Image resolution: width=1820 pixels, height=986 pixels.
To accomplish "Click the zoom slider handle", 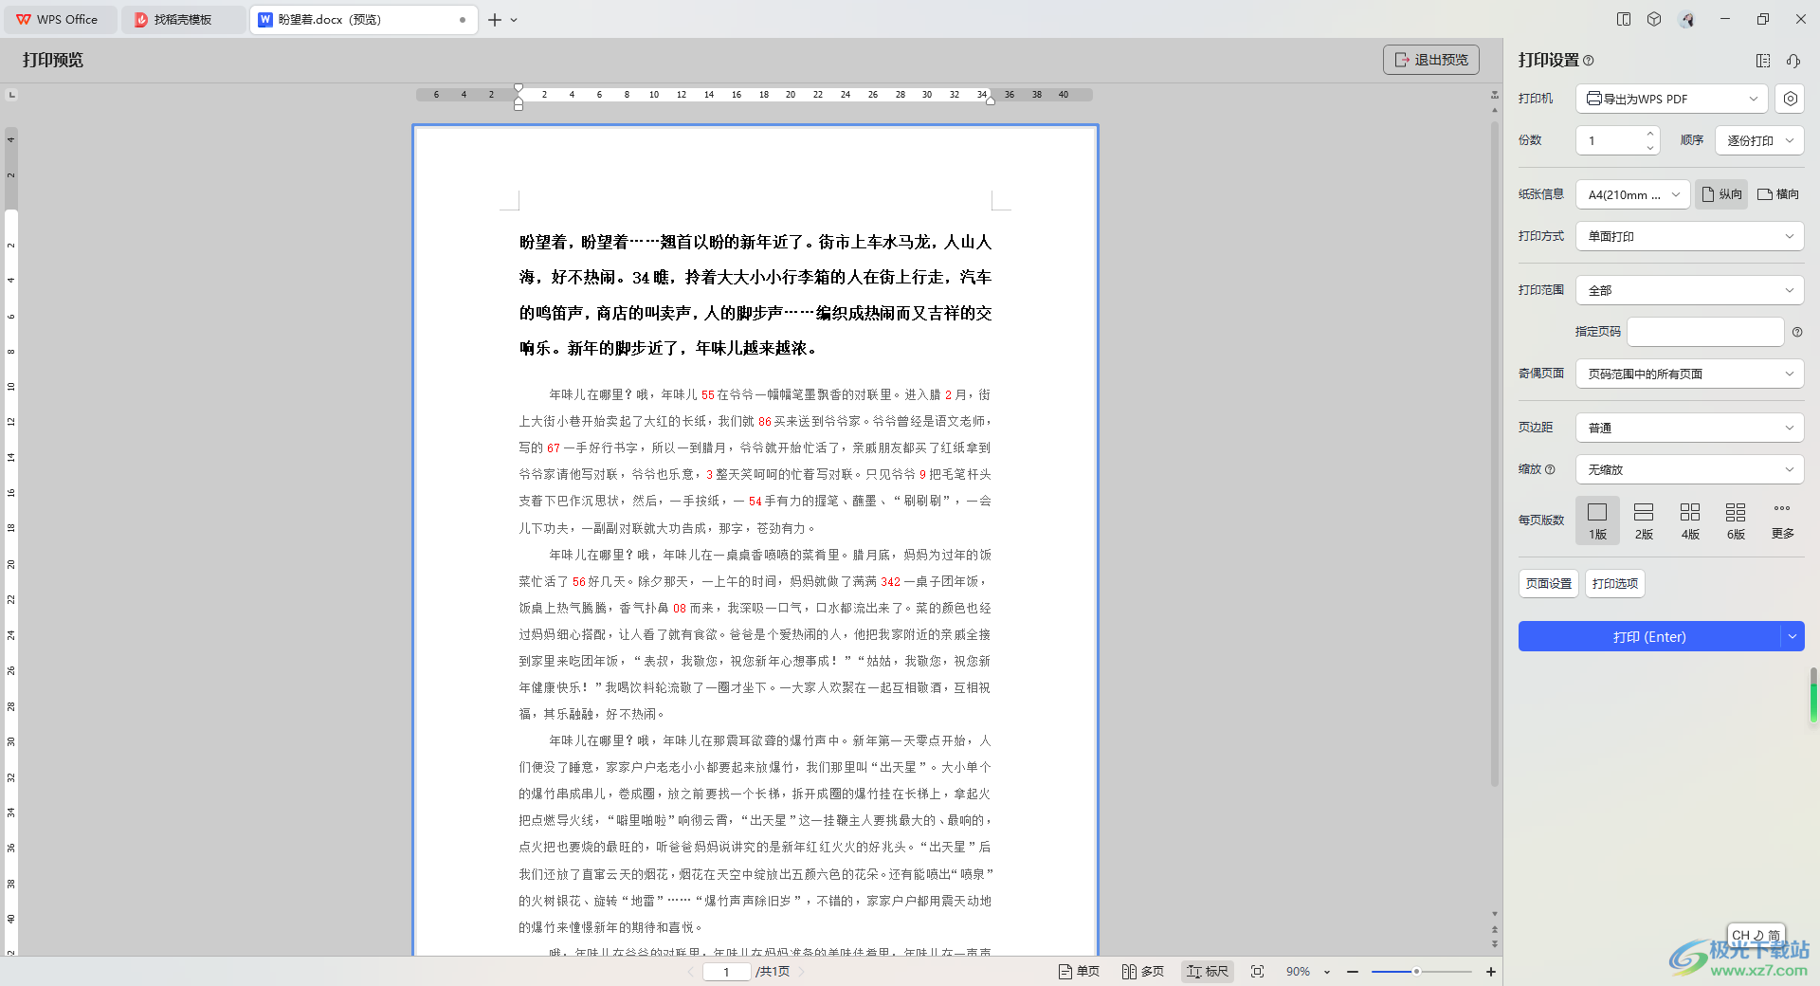I will (x=1416, y=971).
